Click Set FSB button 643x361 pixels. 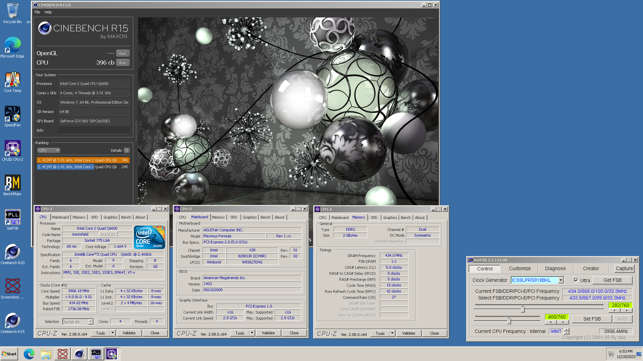click(x=592, y=319)
